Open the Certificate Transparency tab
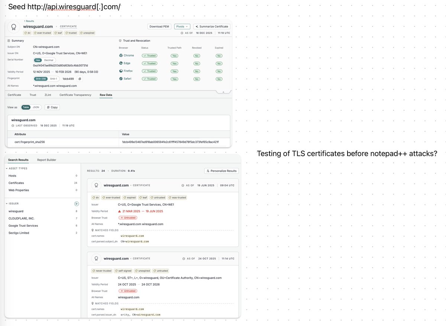 point(75,95)
